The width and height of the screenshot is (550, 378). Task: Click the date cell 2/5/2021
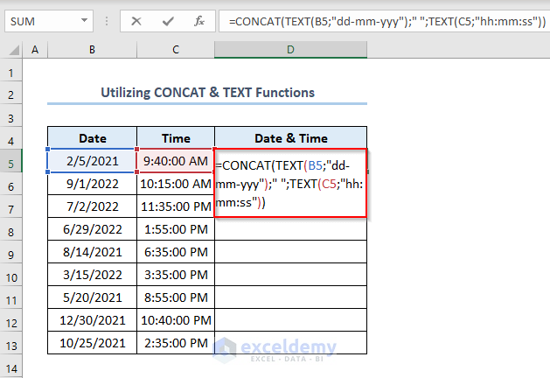(x=91, y=161)
